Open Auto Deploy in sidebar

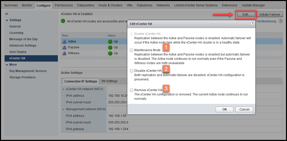pos(18,52)
